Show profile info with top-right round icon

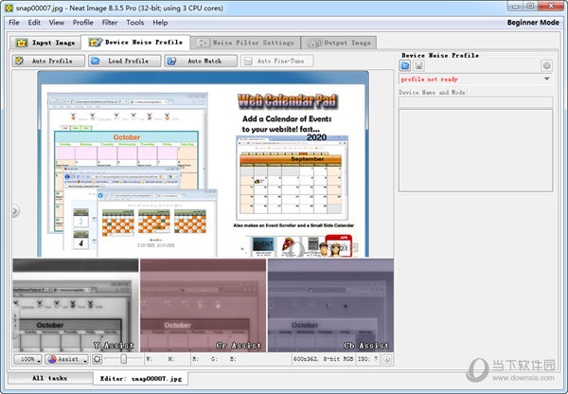546,65
